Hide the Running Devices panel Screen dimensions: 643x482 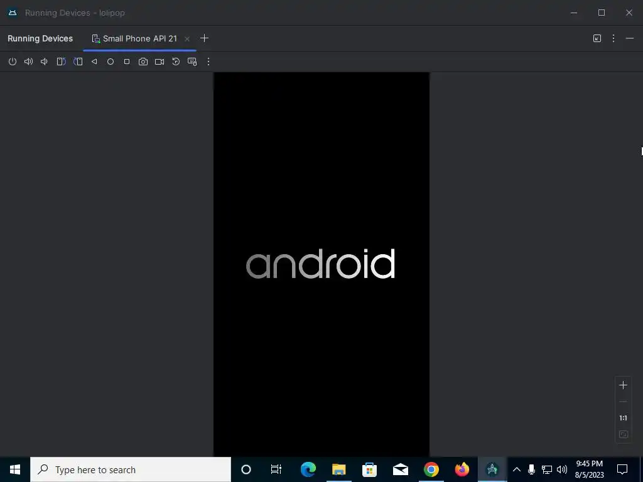tap(629, 38)
